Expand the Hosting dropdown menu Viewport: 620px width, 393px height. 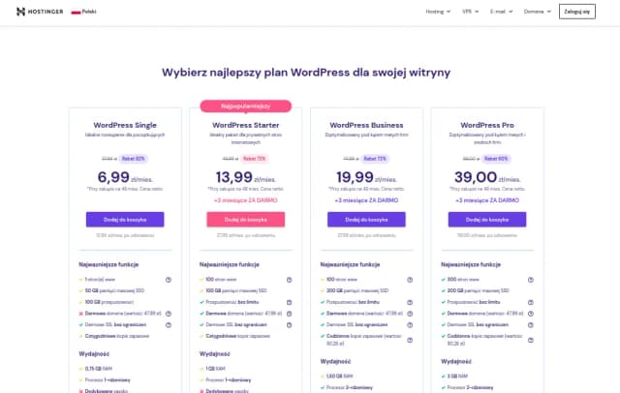pyautogui.click(x=440, y=12)
